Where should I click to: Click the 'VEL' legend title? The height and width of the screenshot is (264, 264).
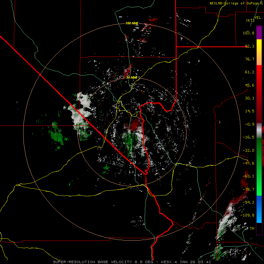258,18
